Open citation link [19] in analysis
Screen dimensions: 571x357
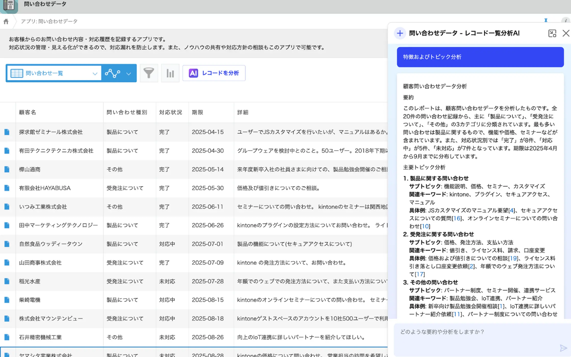513,258
